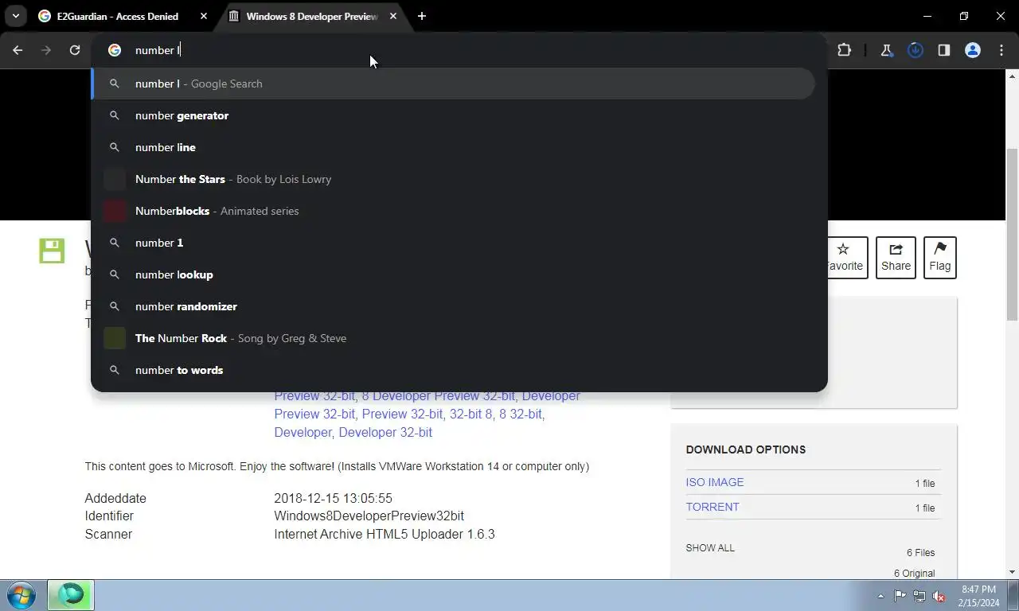Open the Chrome three-dot menu
Screen dimensions: 1019x611
[x=1001, y=50]
